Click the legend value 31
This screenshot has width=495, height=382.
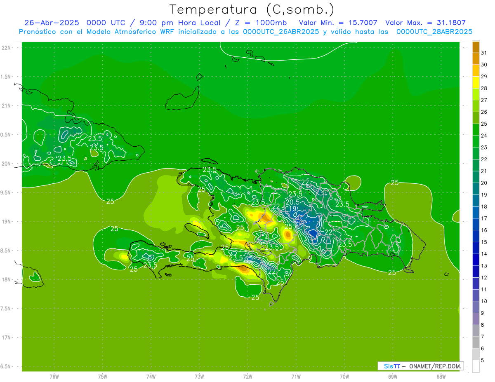point(484,53)
